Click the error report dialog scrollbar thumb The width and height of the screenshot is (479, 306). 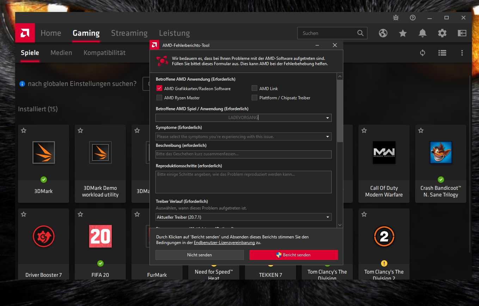[x=340, y=111]
